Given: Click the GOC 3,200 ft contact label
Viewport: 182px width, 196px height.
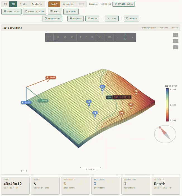Looking at the screenshot, I should click(122, 97).
